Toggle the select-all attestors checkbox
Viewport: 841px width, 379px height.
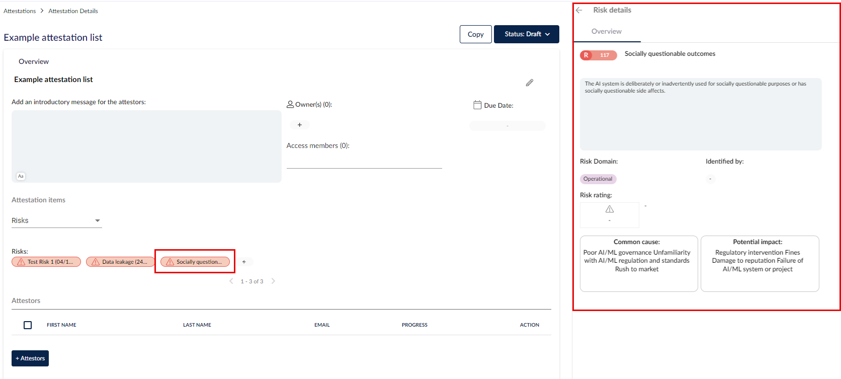(x=28, y=325)
